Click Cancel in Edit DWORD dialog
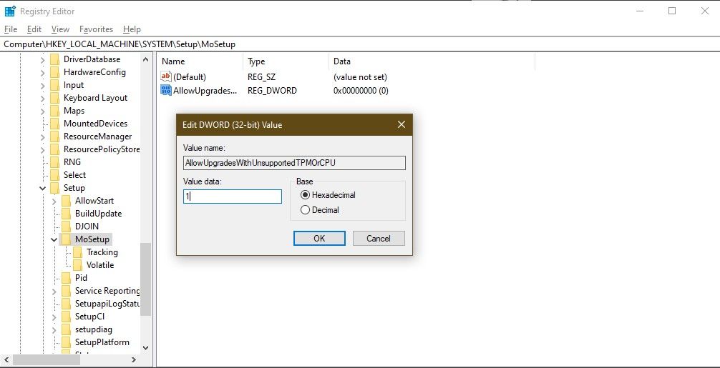Image resolution: width=720 pixels, height=368 pixels. click(x=379, y=238)
